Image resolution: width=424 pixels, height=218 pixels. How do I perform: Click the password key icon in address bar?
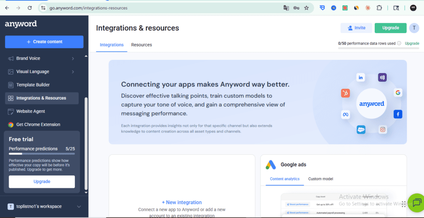point(296,8)
